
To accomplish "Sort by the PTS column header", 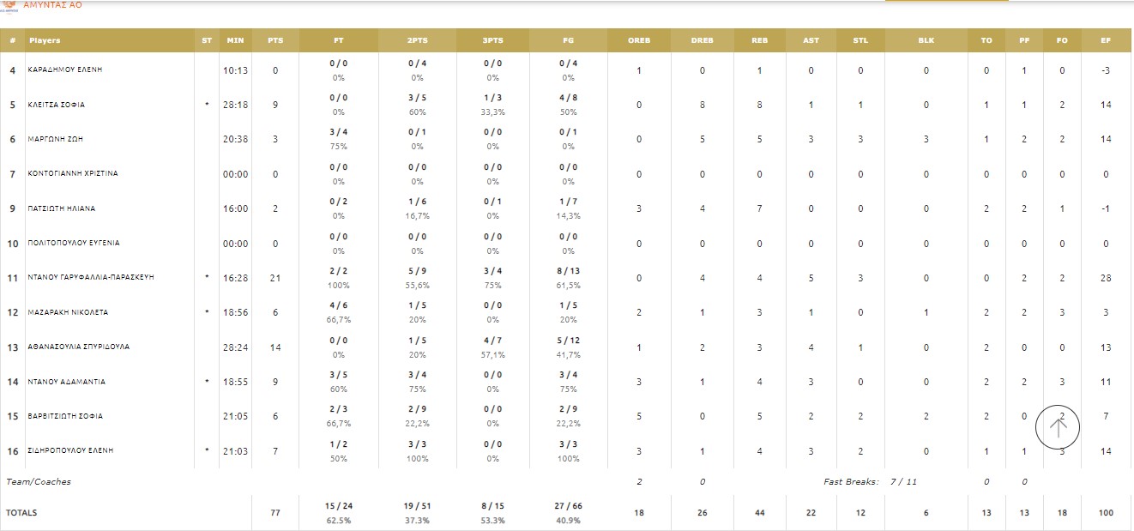I will click(x=275, y=40).
